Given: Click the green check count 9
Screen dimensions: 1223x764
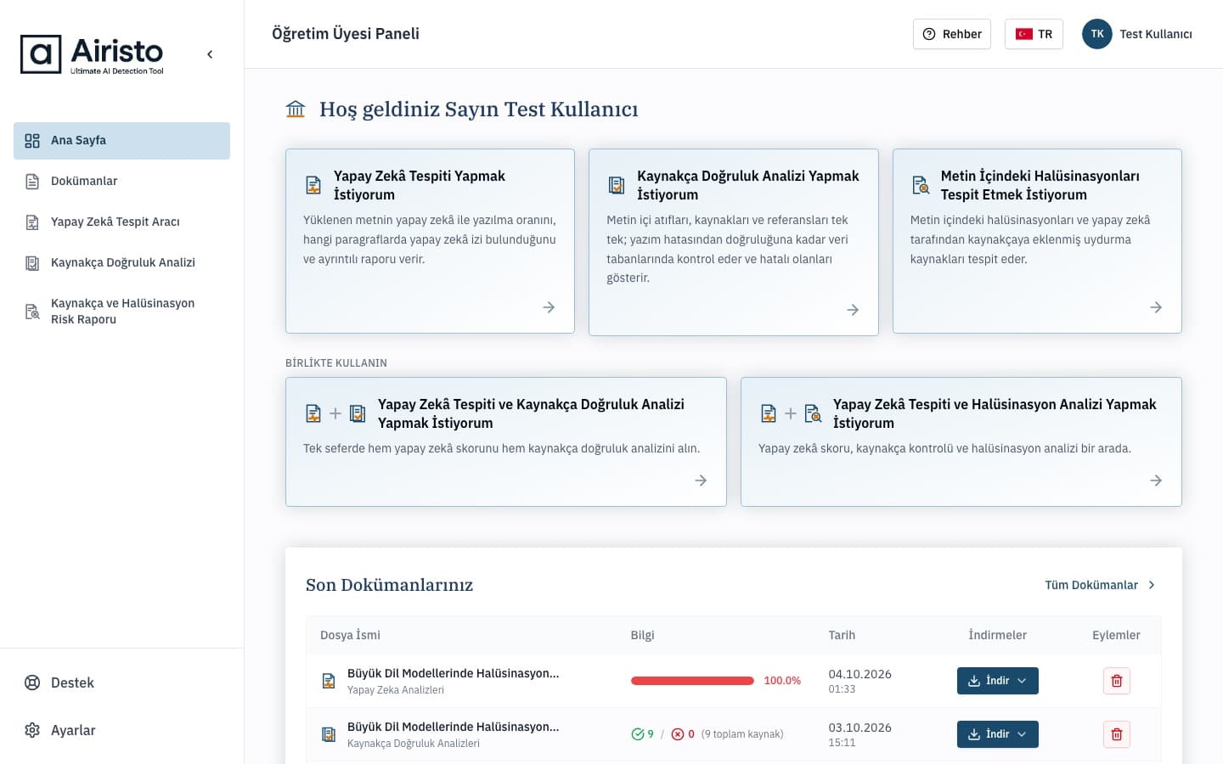Looking at the screenshot, I should coord(643,734).
